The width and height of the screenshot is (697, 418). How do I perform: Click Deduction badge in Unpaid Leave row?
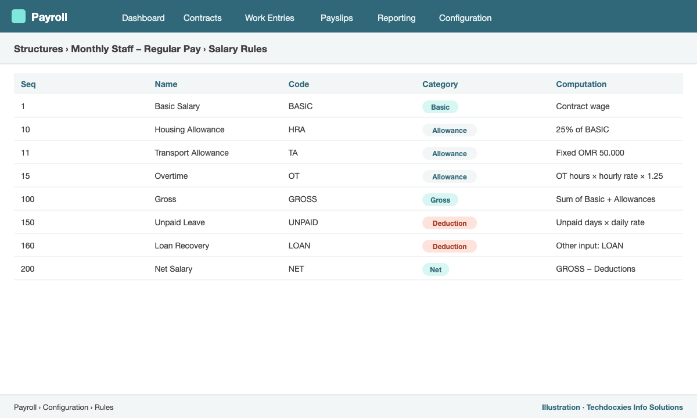pyautogui.click(x=450, y=223)
